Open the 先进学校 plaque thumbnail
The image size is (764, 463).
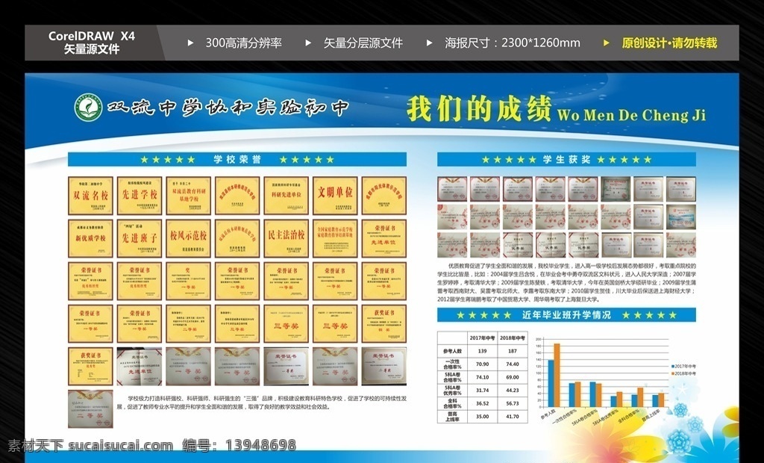click(140, 196)
